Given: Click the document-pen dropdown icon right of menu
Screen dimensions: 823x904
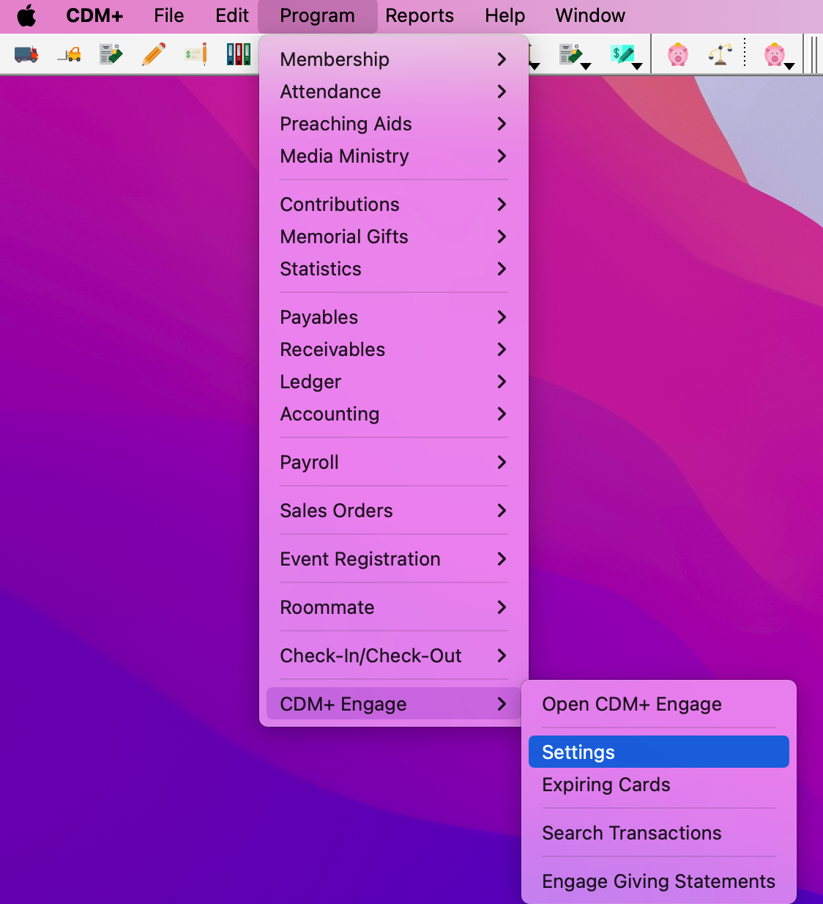Looking at the screenshot, I should [575, 56].
